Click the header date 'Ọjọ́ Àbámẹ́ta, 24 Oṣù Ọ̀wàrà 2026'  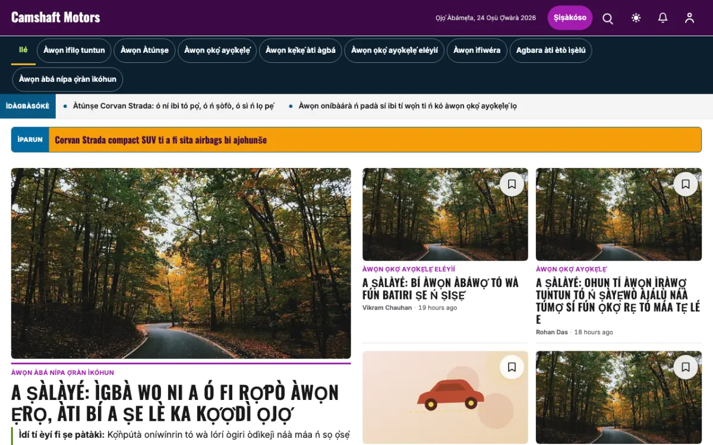pyautogui.click(x=485, y=18)
